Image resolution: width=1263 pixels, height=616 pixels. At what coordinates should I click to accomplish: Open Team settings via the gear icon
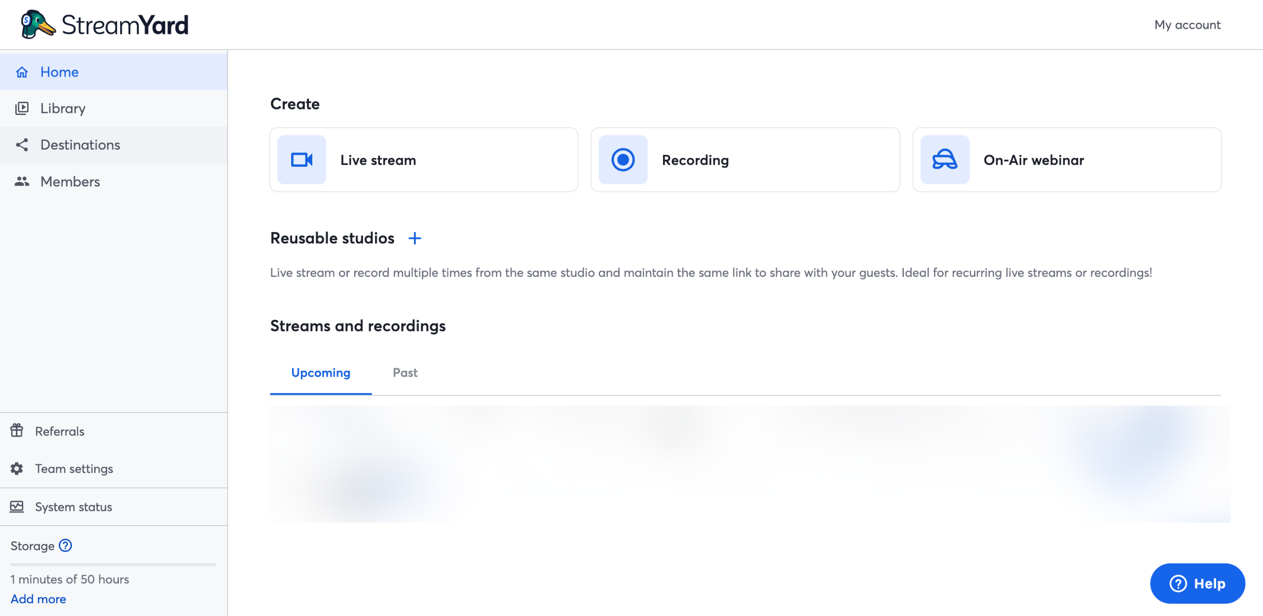(x=16, y=468)
